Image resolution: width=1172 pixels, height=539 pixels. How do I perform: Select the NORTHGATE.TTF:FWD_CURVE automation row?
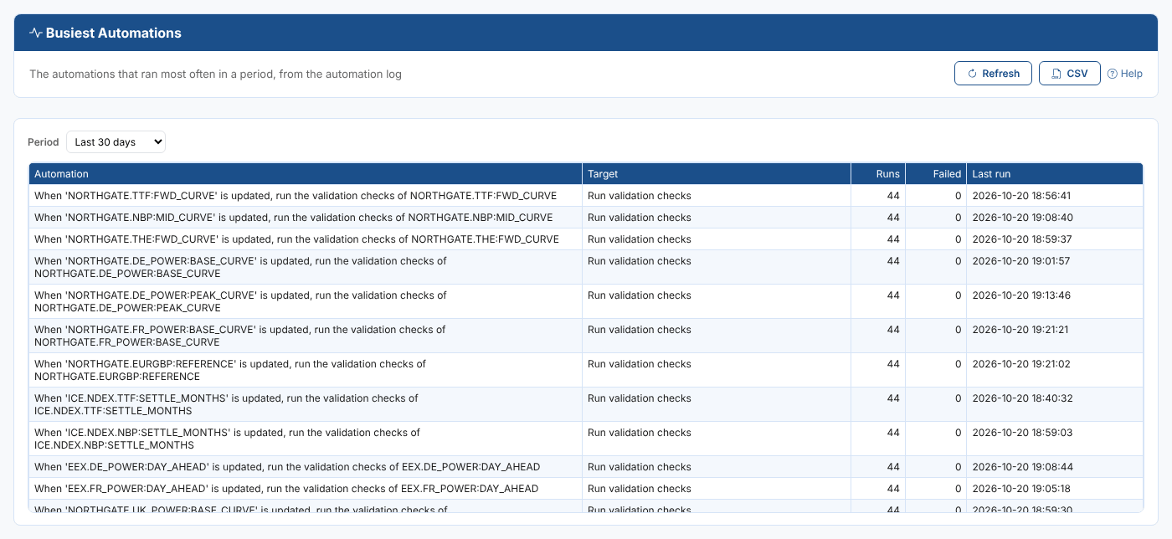586,196
